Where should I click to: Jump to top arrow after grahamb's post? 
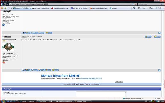[x=159, y=70]
